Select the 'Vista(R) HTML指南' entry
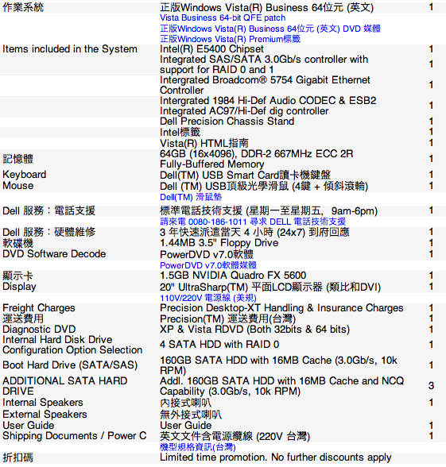The width and height of the screenshot is (446, 467). pyautogui.click(x=204, y=143)
